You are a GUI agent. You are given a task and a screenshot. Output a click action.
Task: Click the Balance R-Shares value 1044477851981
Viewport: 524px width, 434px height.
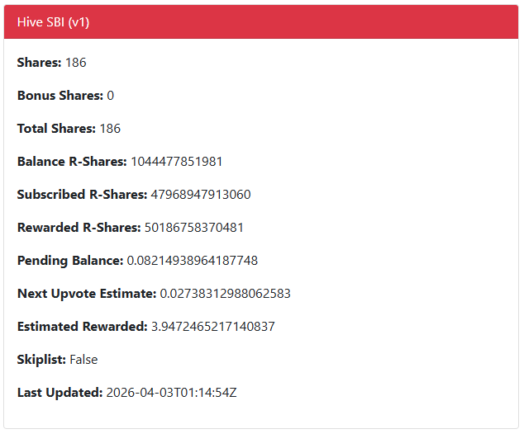(x=176, y=162)
